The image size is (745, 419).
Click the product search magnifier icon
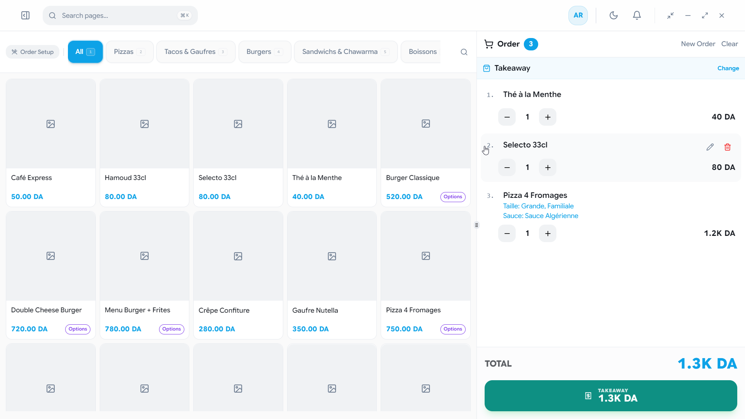464,52
